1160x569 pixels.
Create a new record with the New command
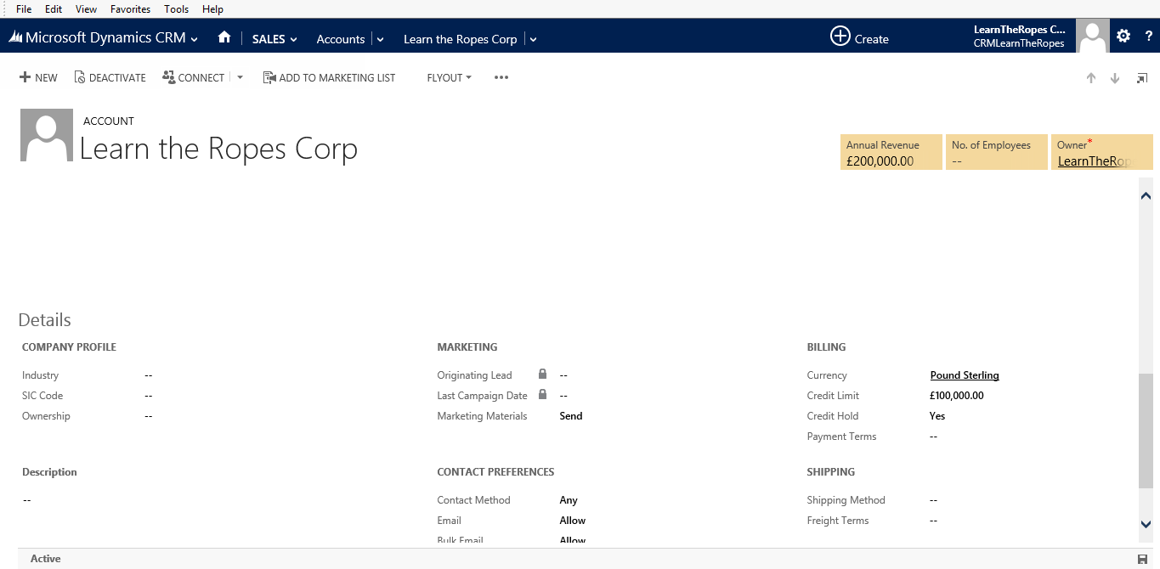[x=37, y=77]
